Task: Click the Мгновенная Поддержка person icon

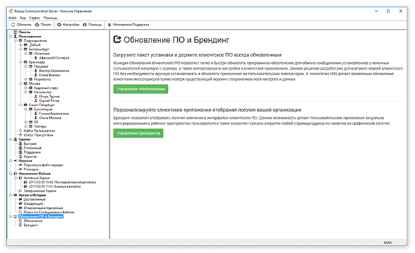Action: [x=109, y=25]
